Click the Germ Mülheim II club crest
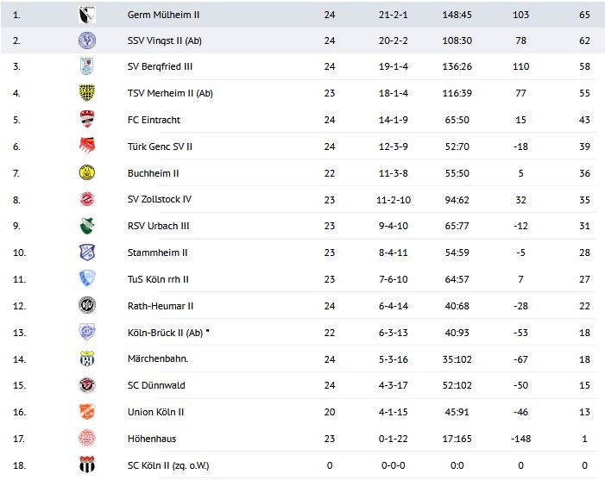Screen dimensions: 605x480 (x=87, y=13)
